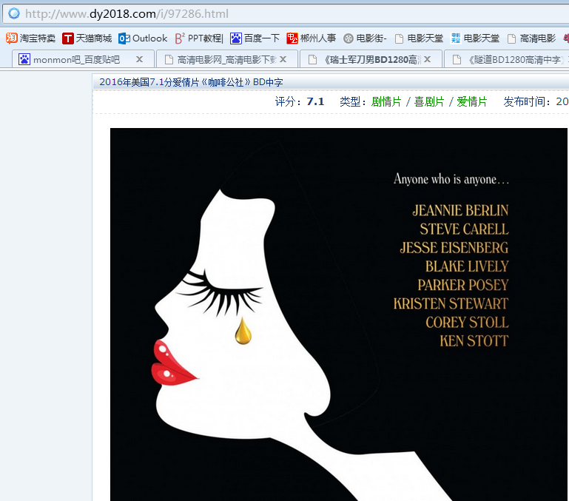
Task: Click the Taobao orange bookmark icon
Action: pos(12,38)
